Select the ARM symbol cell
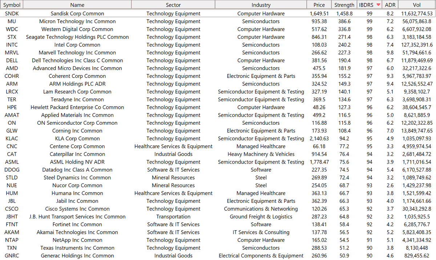This screenshot has height=260, width=436. tap(12, 84)
